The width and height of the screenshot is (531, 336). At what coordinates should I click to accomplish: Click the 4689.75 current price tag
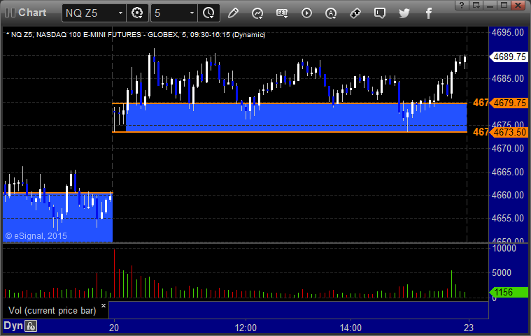click(x=510, y=57)
